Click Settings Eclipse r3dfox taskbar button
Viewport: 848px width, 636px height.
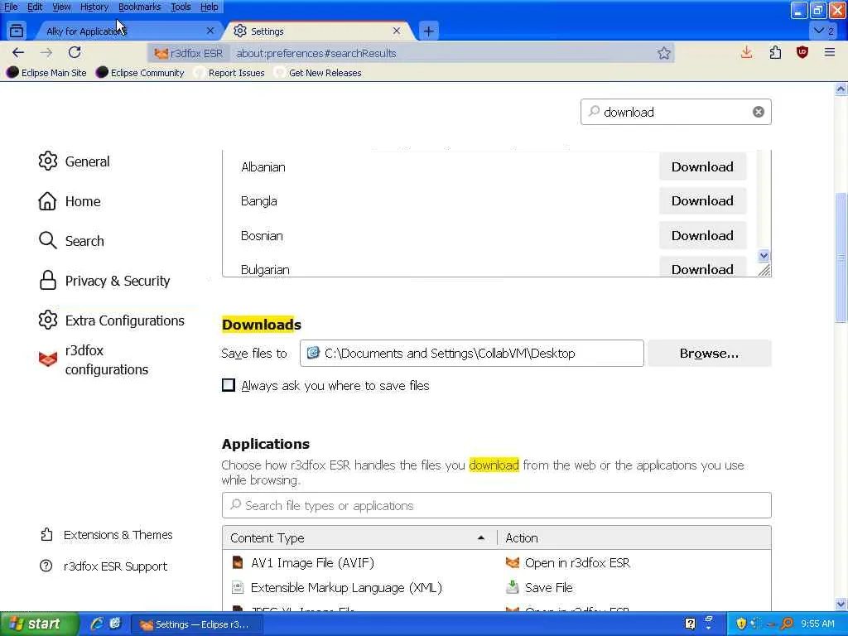click(197, 624)
